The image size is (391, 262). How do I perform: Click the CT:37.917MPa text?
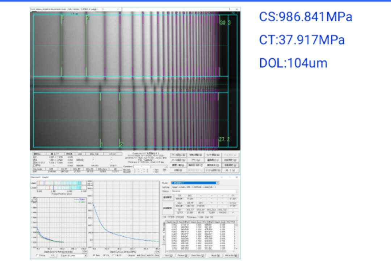[x=302, y=40]
